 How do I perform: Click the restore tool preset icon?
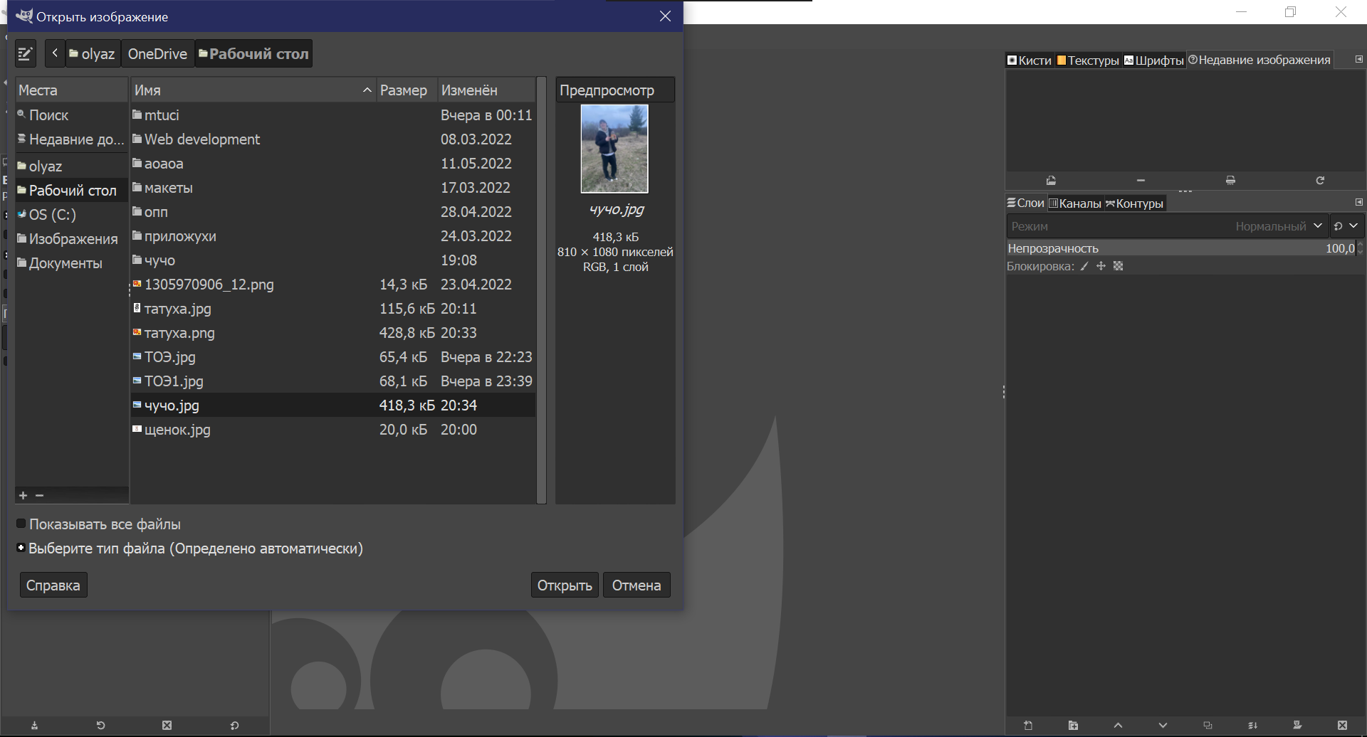(x=100, y=726)
